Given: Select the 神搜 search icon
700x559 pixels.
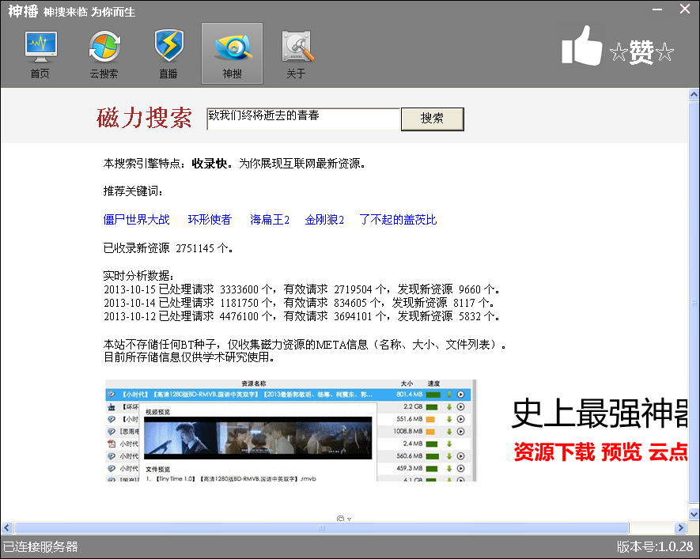Looking at the screenshot, I should [x=232, y=55].
